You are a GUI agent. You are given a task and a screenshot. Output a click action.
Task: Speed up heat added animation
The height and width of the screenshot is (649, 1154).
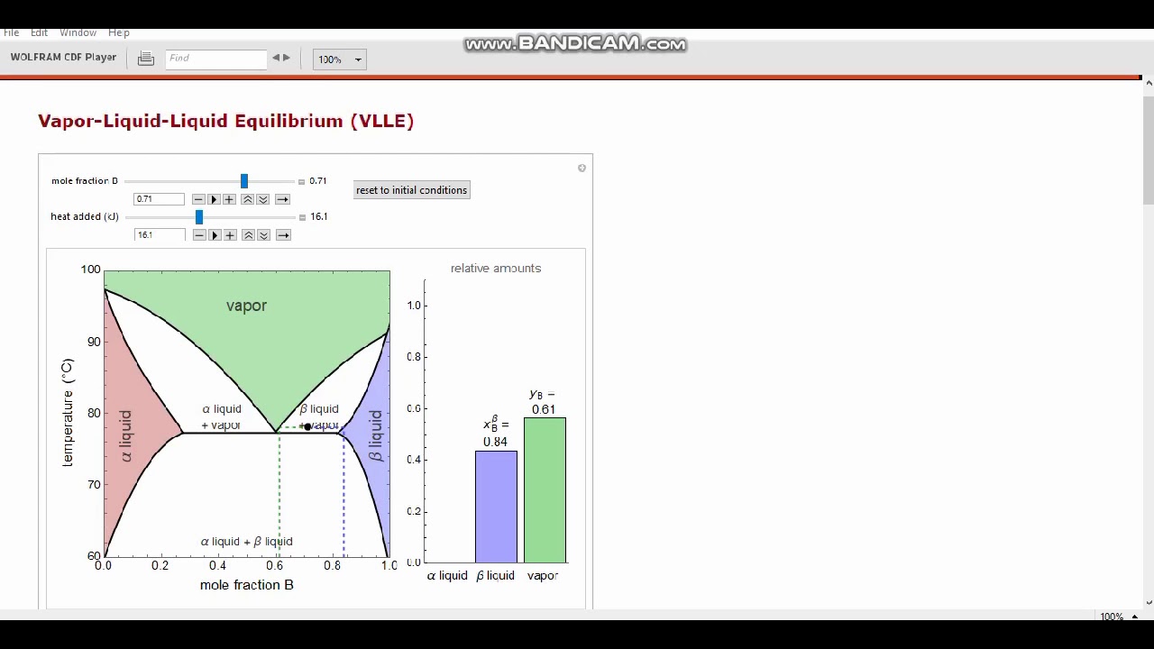pyautogui.click(x=248, y=235)
